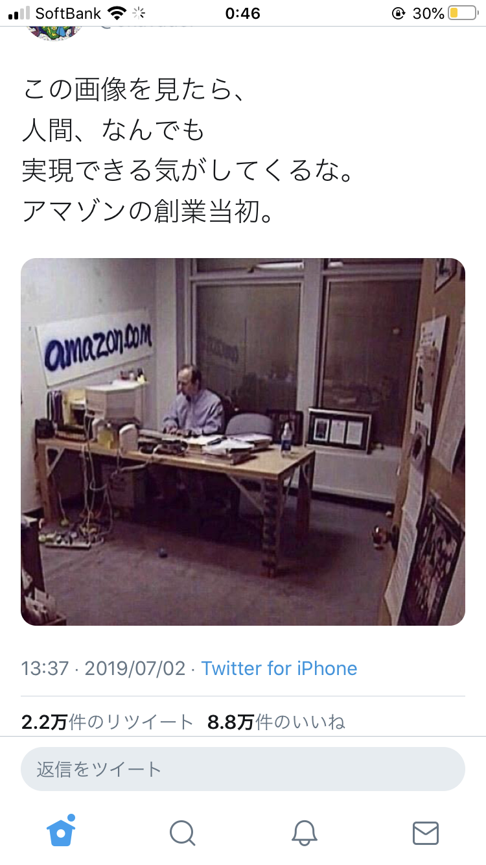Open the Notifications bell tab

coord(304,833)
